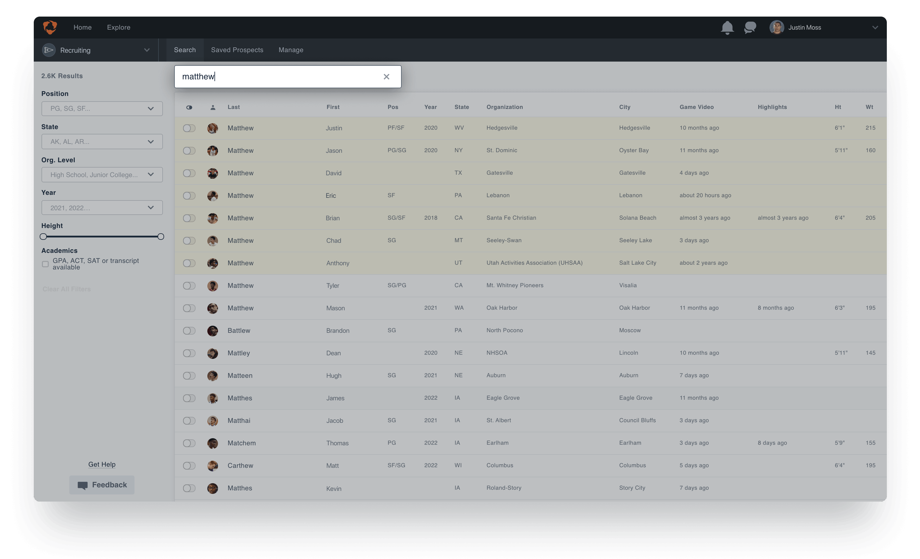This screenshot has width=920, height=559.
Task: Click the contrast toggle column header icon
Action: pos(189,107)
